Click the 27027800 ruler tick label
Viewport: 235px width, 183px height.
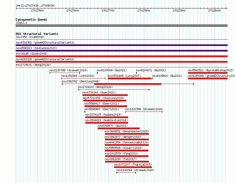144,11
